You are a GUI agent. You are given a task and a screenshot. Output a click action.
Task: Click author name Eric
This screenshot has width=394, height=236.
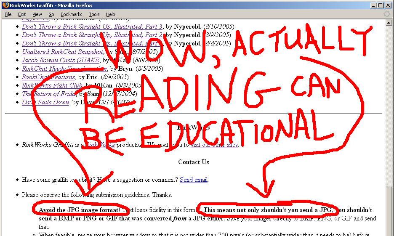tap(92, 77)
